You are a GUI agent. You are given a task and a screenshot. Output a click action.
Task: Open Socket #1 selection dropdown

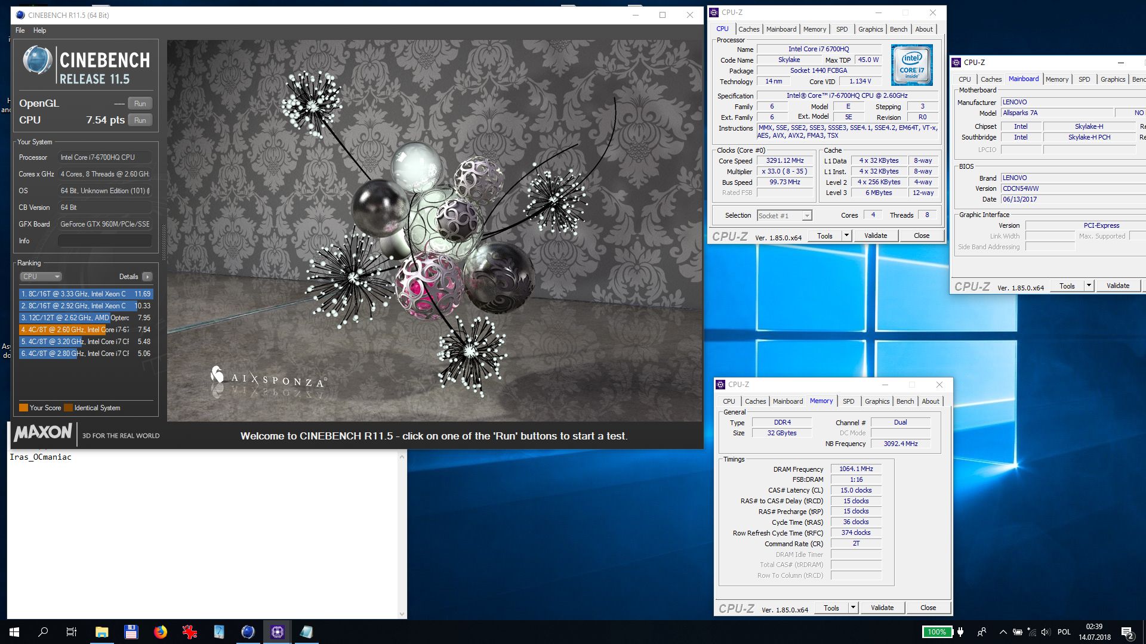point(784,216)
